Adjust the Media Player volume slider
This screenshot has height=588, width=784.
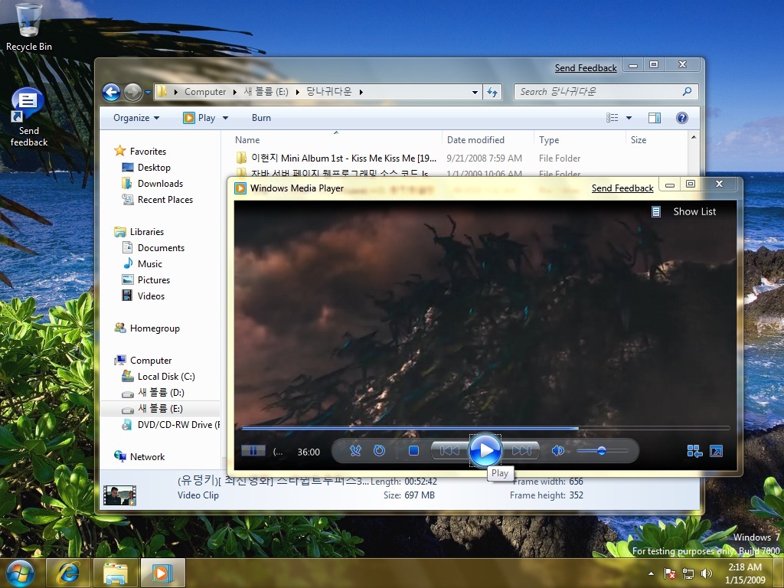click(x=602, y=451)
